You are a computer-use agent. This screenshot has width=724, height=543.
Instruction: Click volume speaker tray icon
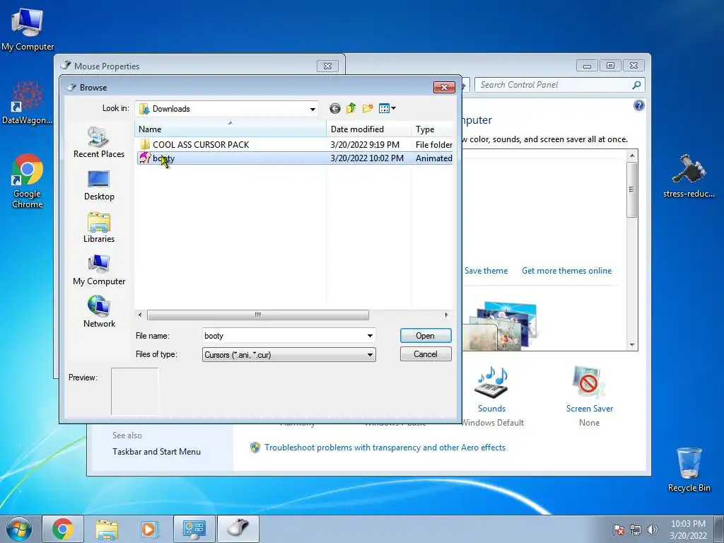(652, 530)
